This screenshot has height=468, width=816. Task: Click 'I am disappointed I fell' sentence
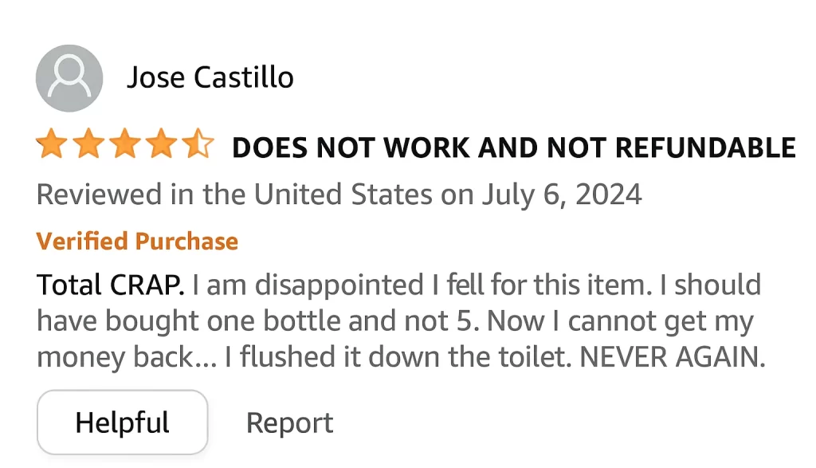pyautogui.click(x=342, y=285)
